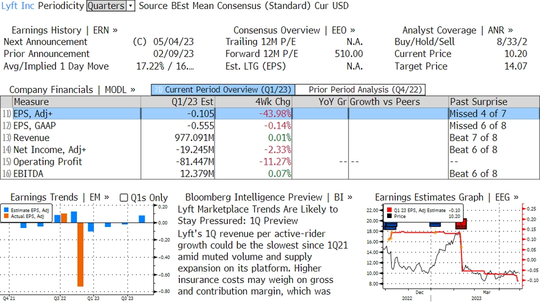
Task: Open Analyst Coverage | ANR » link
Action: click(458, 30)
